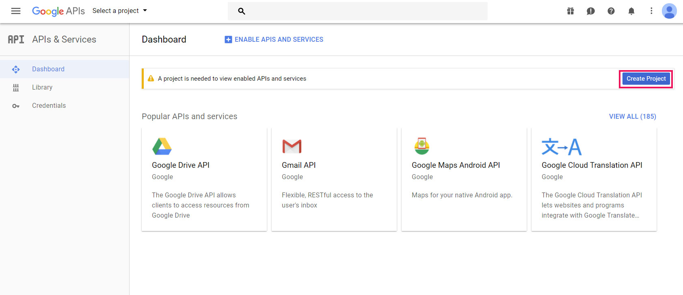Open the notifications bell

[x=631, y=11]
